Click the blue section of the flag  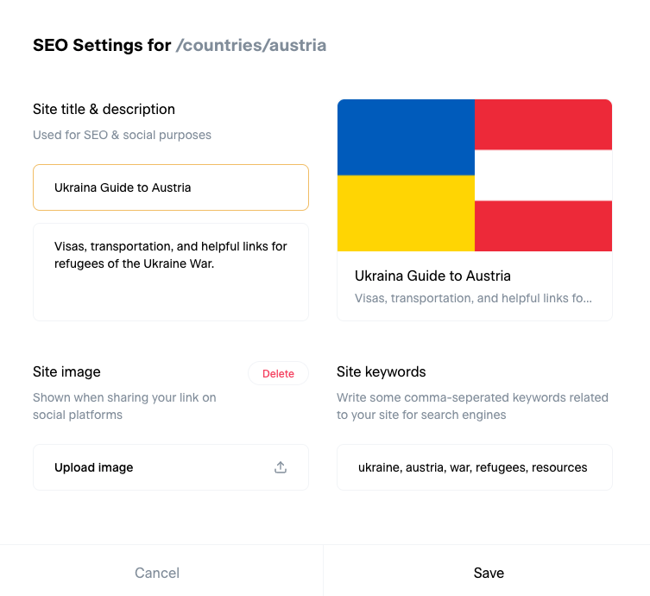[406, 137]
